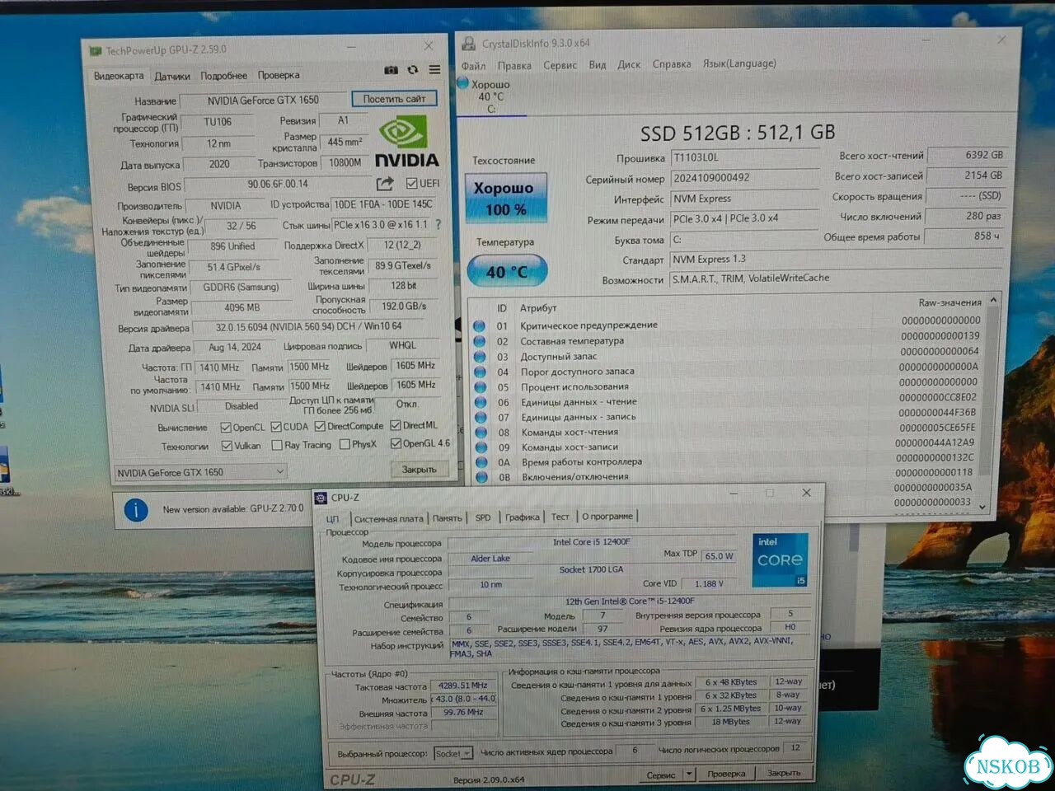Click status circle of attribute 0A Время работы контроллера
Image resolution: width=1055 pixels, height=791 pixels.
481,462
